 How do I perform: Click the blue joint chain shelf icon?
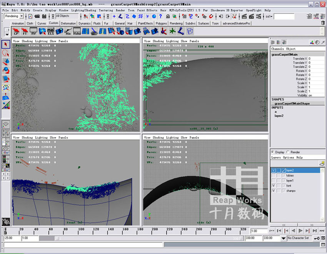tap(181, 31)
